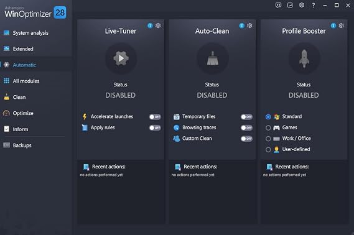Click Auto-Clean info icon
Image resolution: width=354 pixels, height=235 pixels.
tap(242, 25)
